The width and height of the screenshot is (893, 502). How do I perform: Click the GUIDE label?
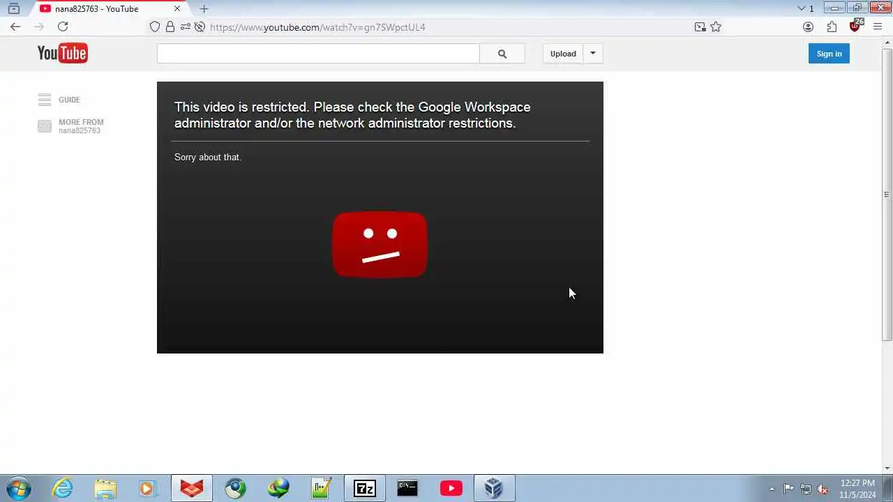(x=69, y=100)
